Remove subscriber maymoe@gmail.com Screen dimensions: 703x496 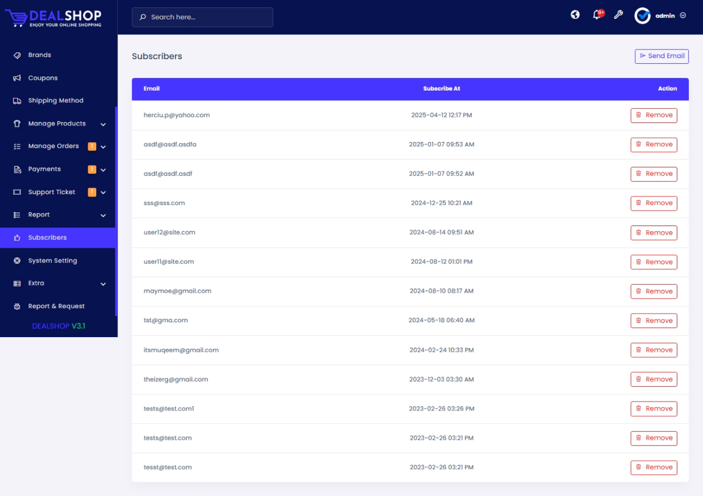point(653,292)
